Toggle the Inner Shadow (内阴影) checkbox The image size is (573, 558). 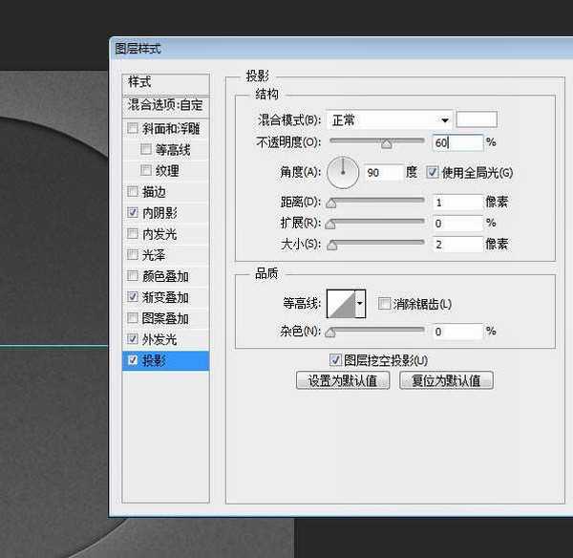tap(133, 213)
